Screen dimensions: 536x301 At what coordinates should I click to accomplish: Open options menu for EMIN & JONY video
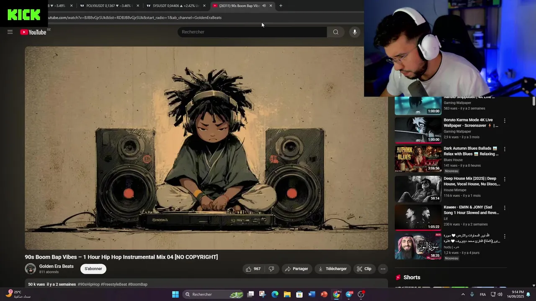pos(505,208)
